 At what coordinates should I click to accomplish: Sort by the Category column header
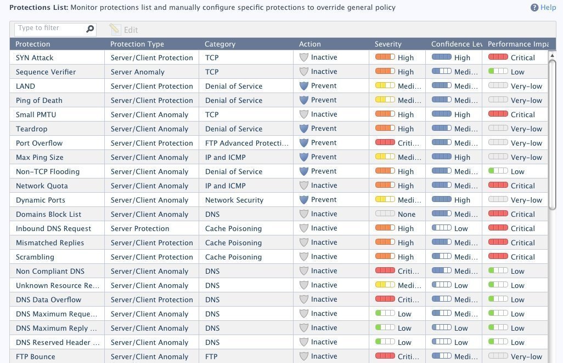(x=219, y=44)
